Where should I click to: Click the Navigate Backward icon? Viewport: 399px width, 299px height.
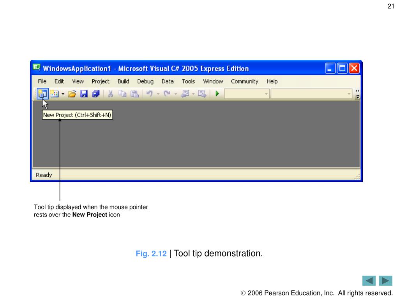tap(185, 94)
